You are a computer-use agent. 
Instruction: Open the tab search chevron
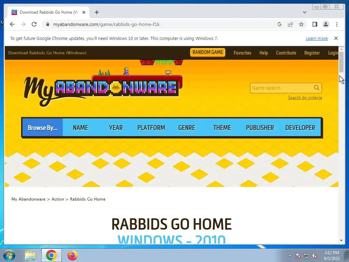tap(304, 12)
